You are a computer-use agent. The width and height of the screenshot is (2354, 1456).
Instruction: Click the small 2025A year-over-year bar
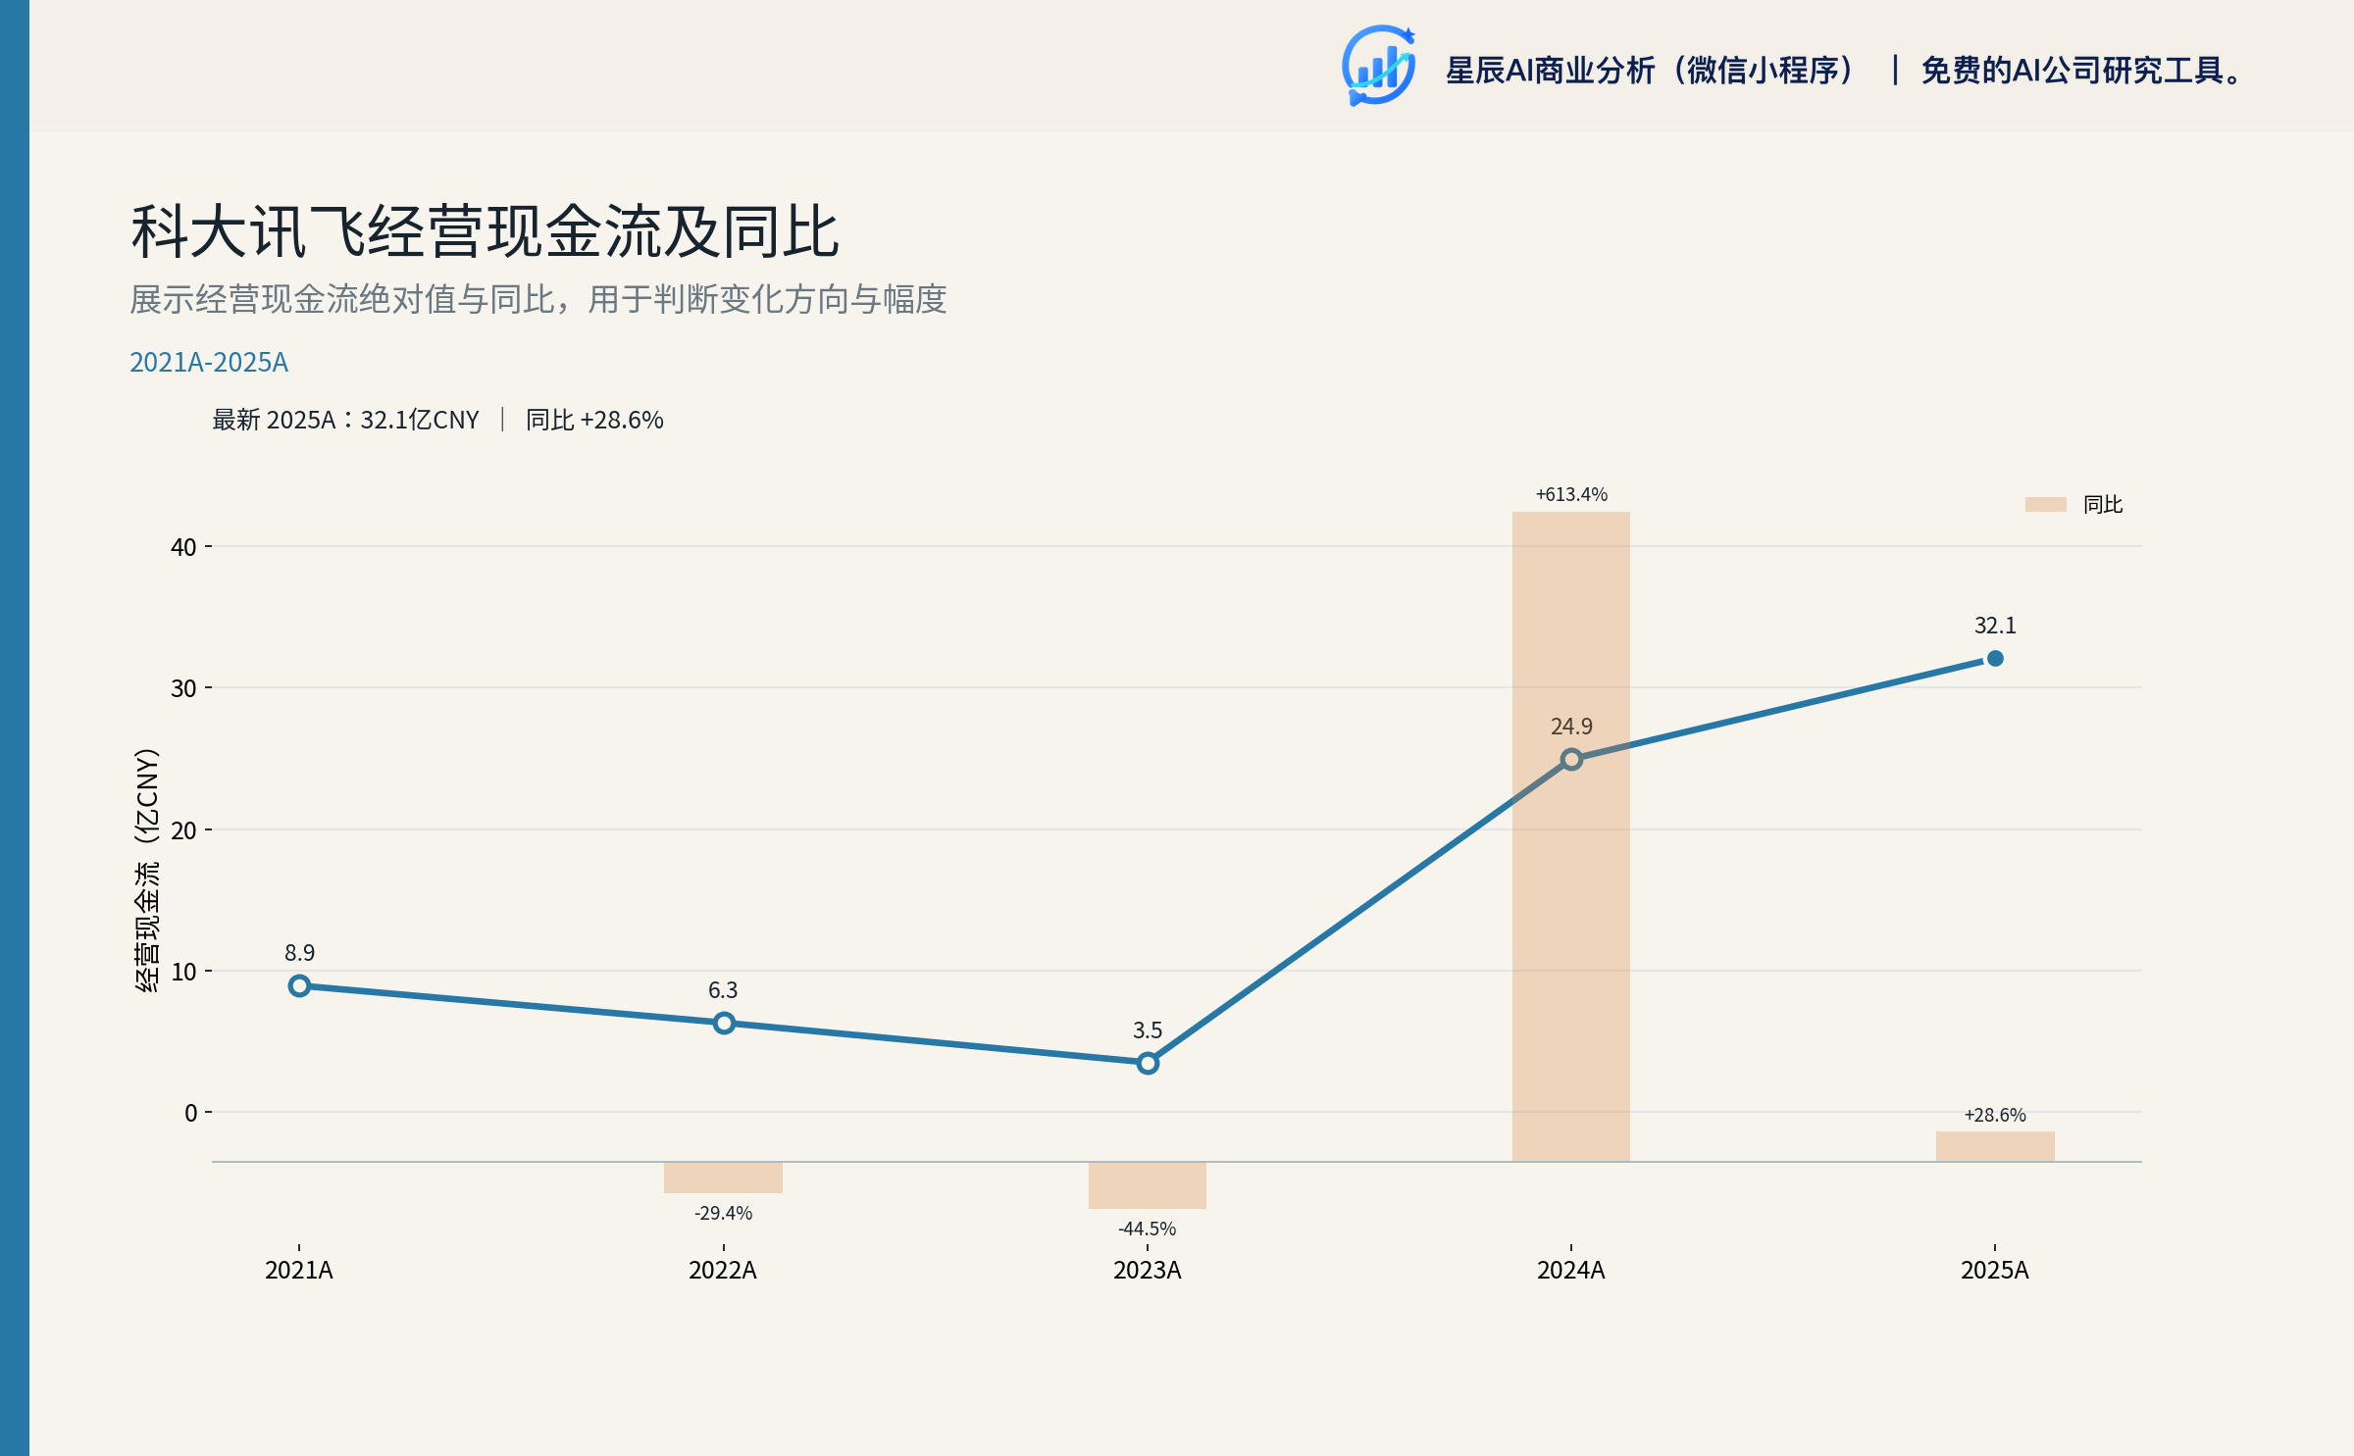coord(1995,1146)
